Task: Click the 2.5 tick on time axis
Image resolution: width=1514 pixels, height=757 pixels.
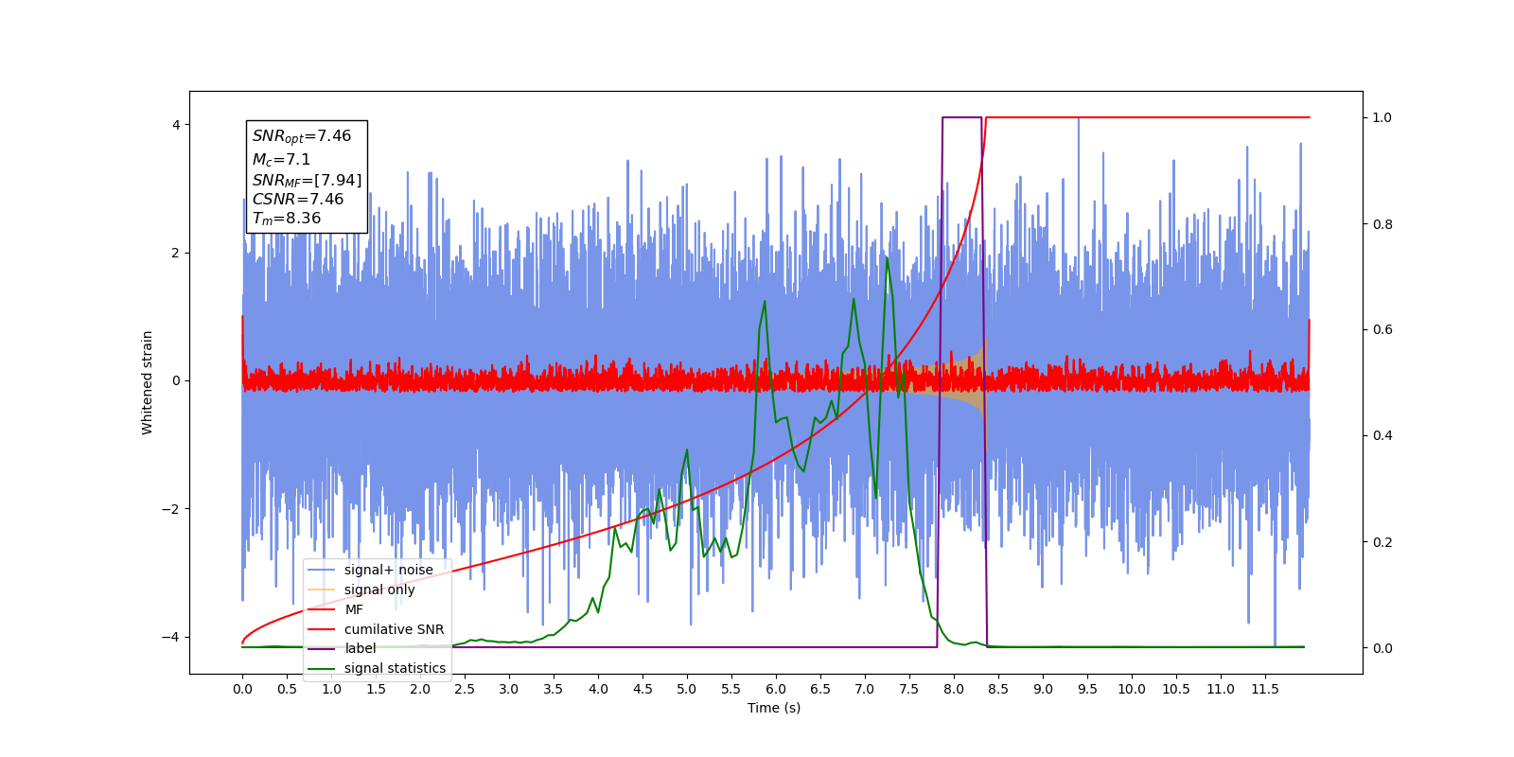Action: [465, 689]
